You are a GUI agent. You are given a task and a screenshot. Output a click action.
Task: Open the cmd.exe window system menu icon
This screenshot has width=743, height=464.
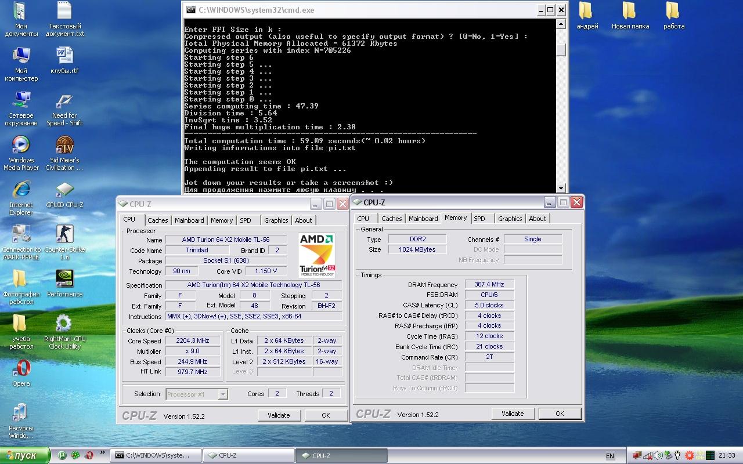click(190, 10)
